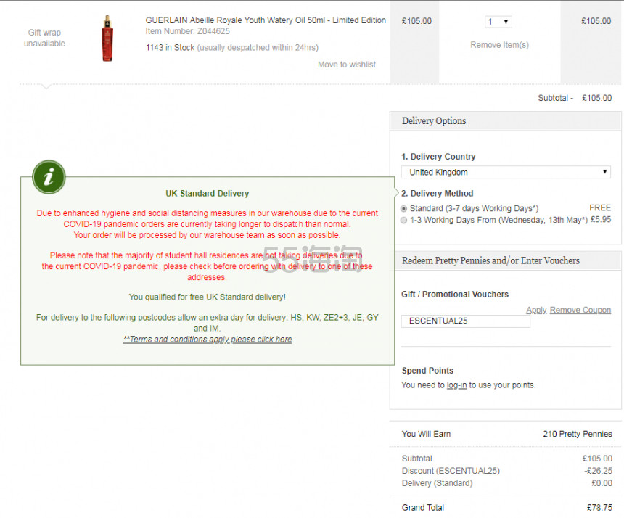Screen dimensions: 624x518
Task: Click the Gift wrap unavailable label
Action: tap(44, 38)
